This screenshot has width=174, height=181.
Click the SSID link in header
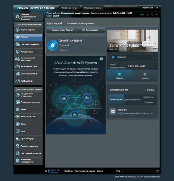click(56, 16)
